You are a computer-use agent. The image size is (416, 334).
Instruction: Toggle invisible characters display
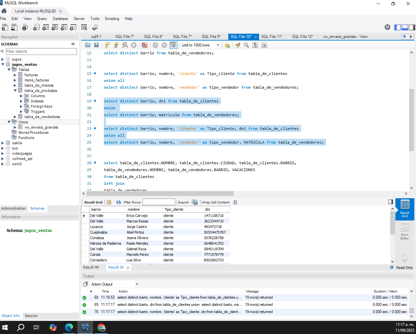[255, 45]
